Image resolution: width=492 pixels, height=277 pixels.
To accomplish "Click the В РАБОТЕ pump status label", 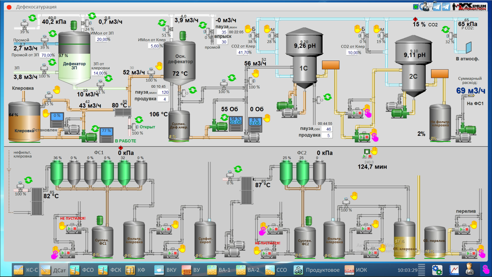I will pyautogui.click(x=125, y=141).
